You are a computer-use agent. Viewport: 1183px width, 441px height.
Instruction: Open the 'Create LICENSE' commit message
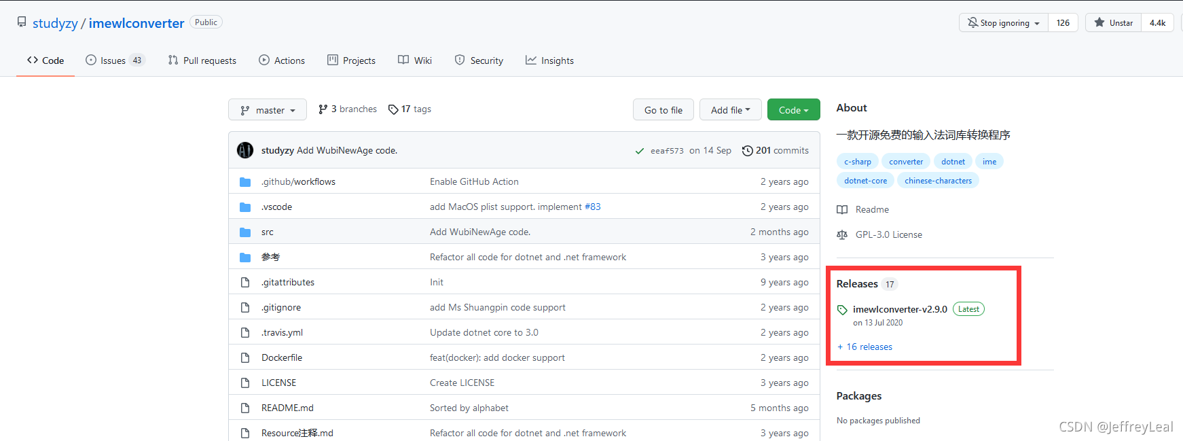coord(462,383)
